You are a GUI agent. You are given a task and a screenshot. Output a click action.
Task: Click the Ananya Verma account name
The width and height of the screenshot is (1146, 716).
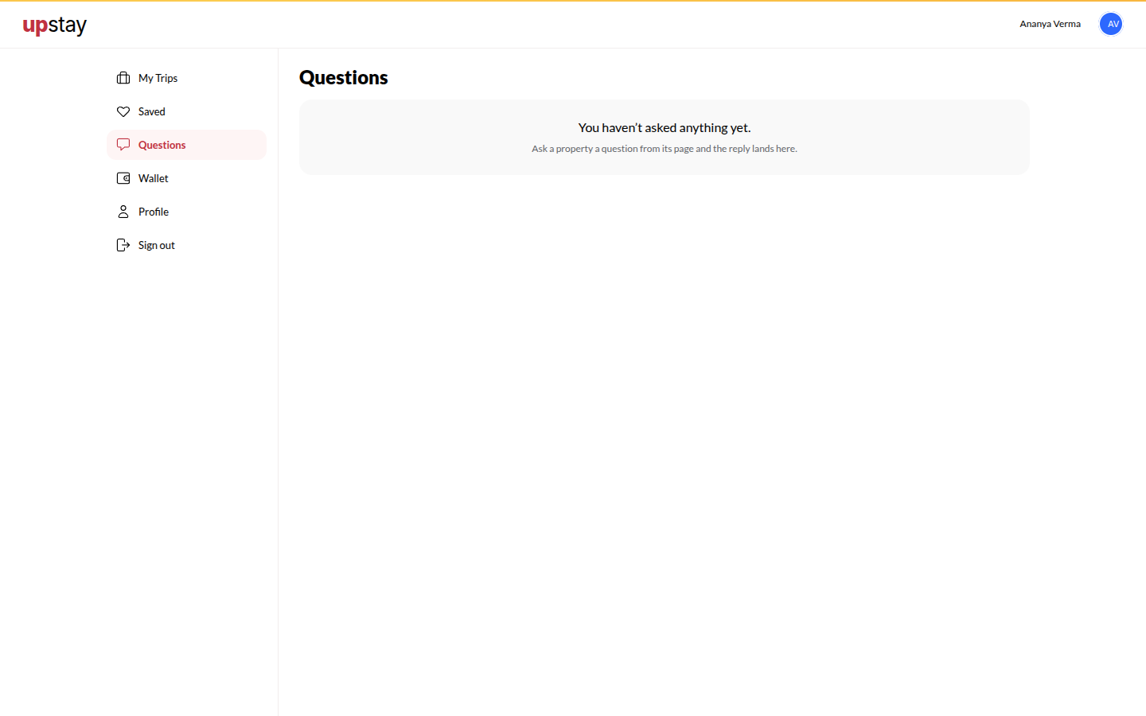point(1050,24)
